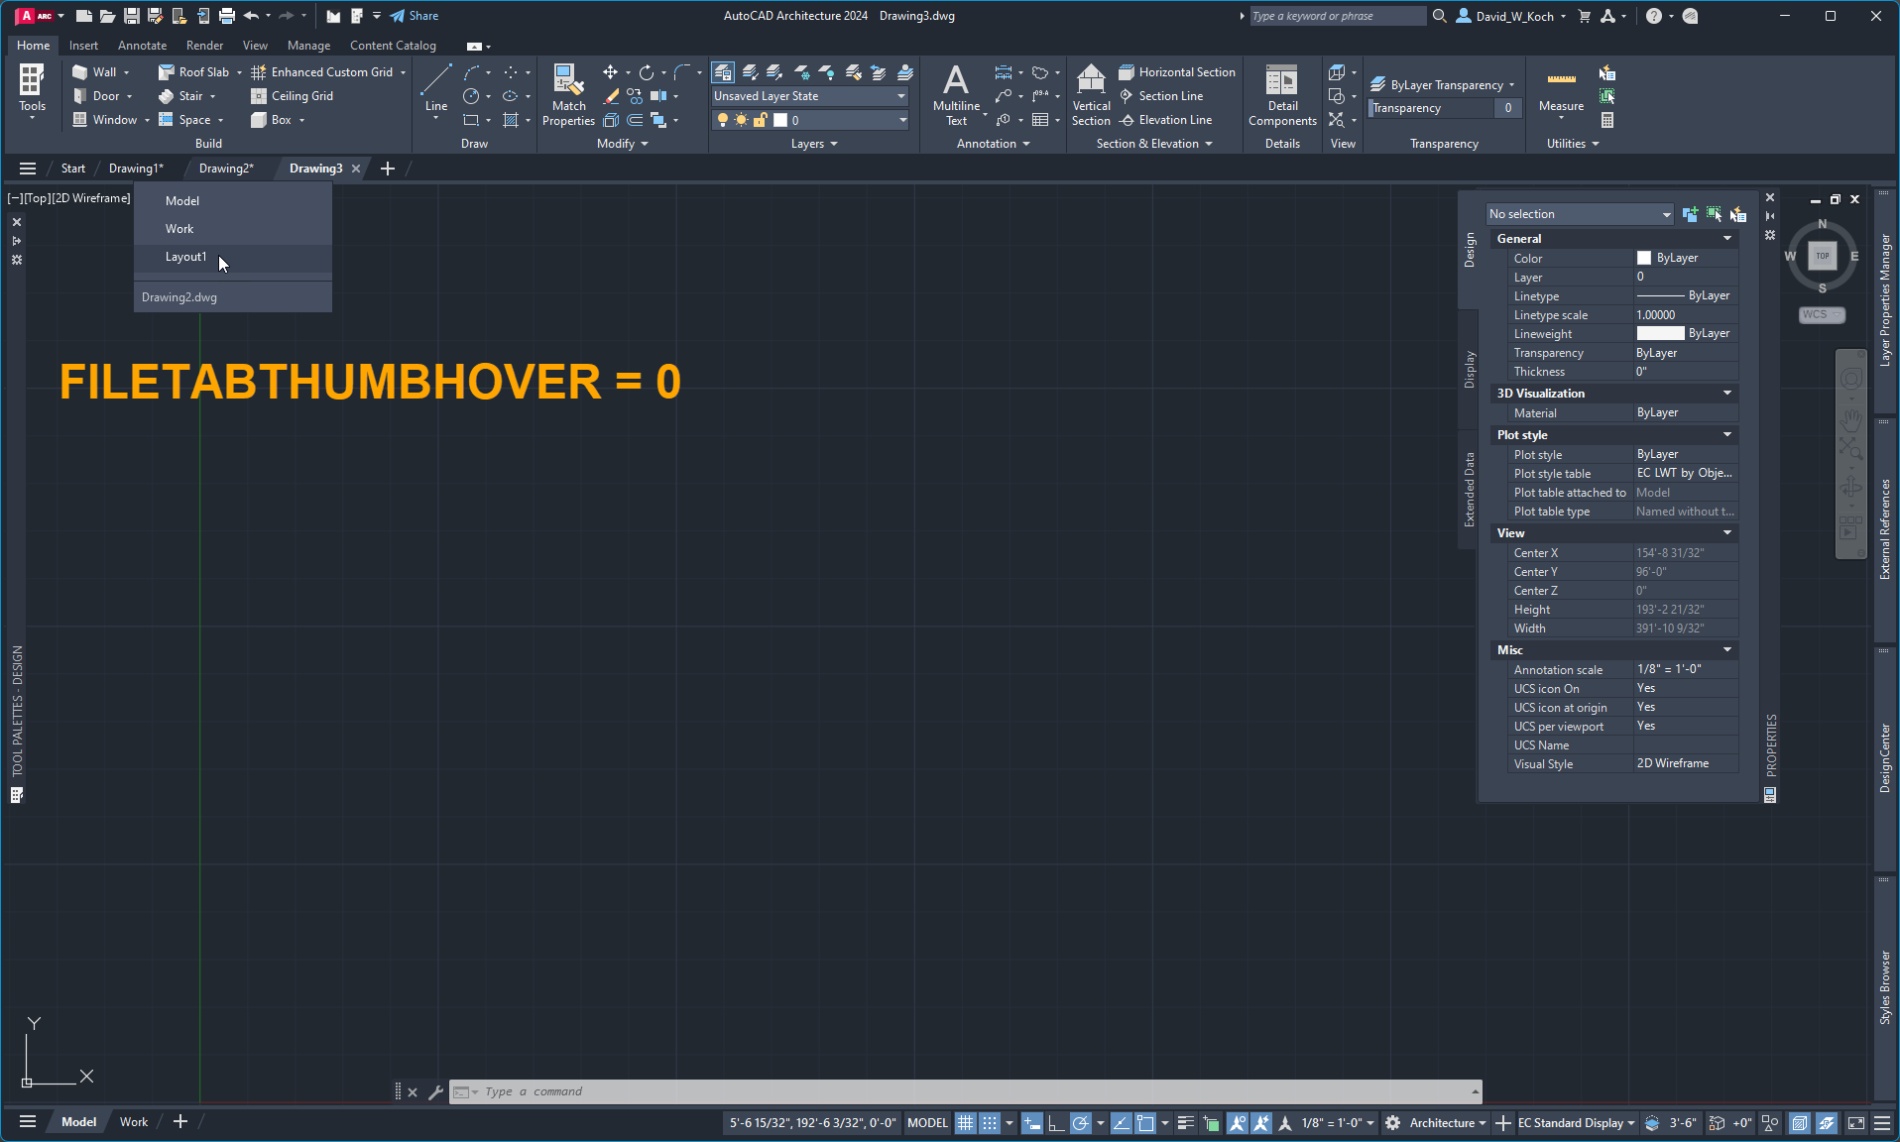The width and height of the screenshot is (1900, 1142).
Task: Select Layout1 from the file tab menu
Action: pos(185,256)
